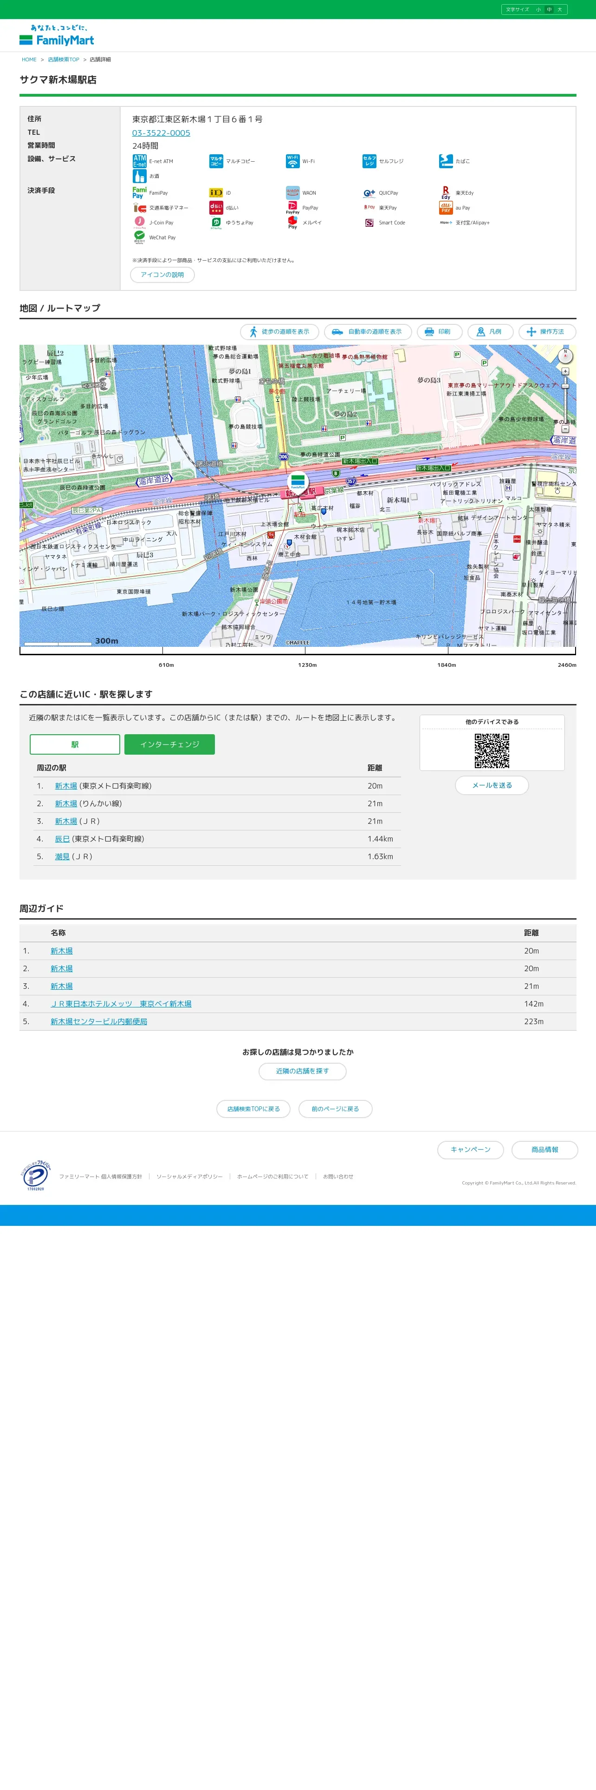Click the WeChat Pay icon
Screen dimensions: 596x1790
click(x=139, y=237)
